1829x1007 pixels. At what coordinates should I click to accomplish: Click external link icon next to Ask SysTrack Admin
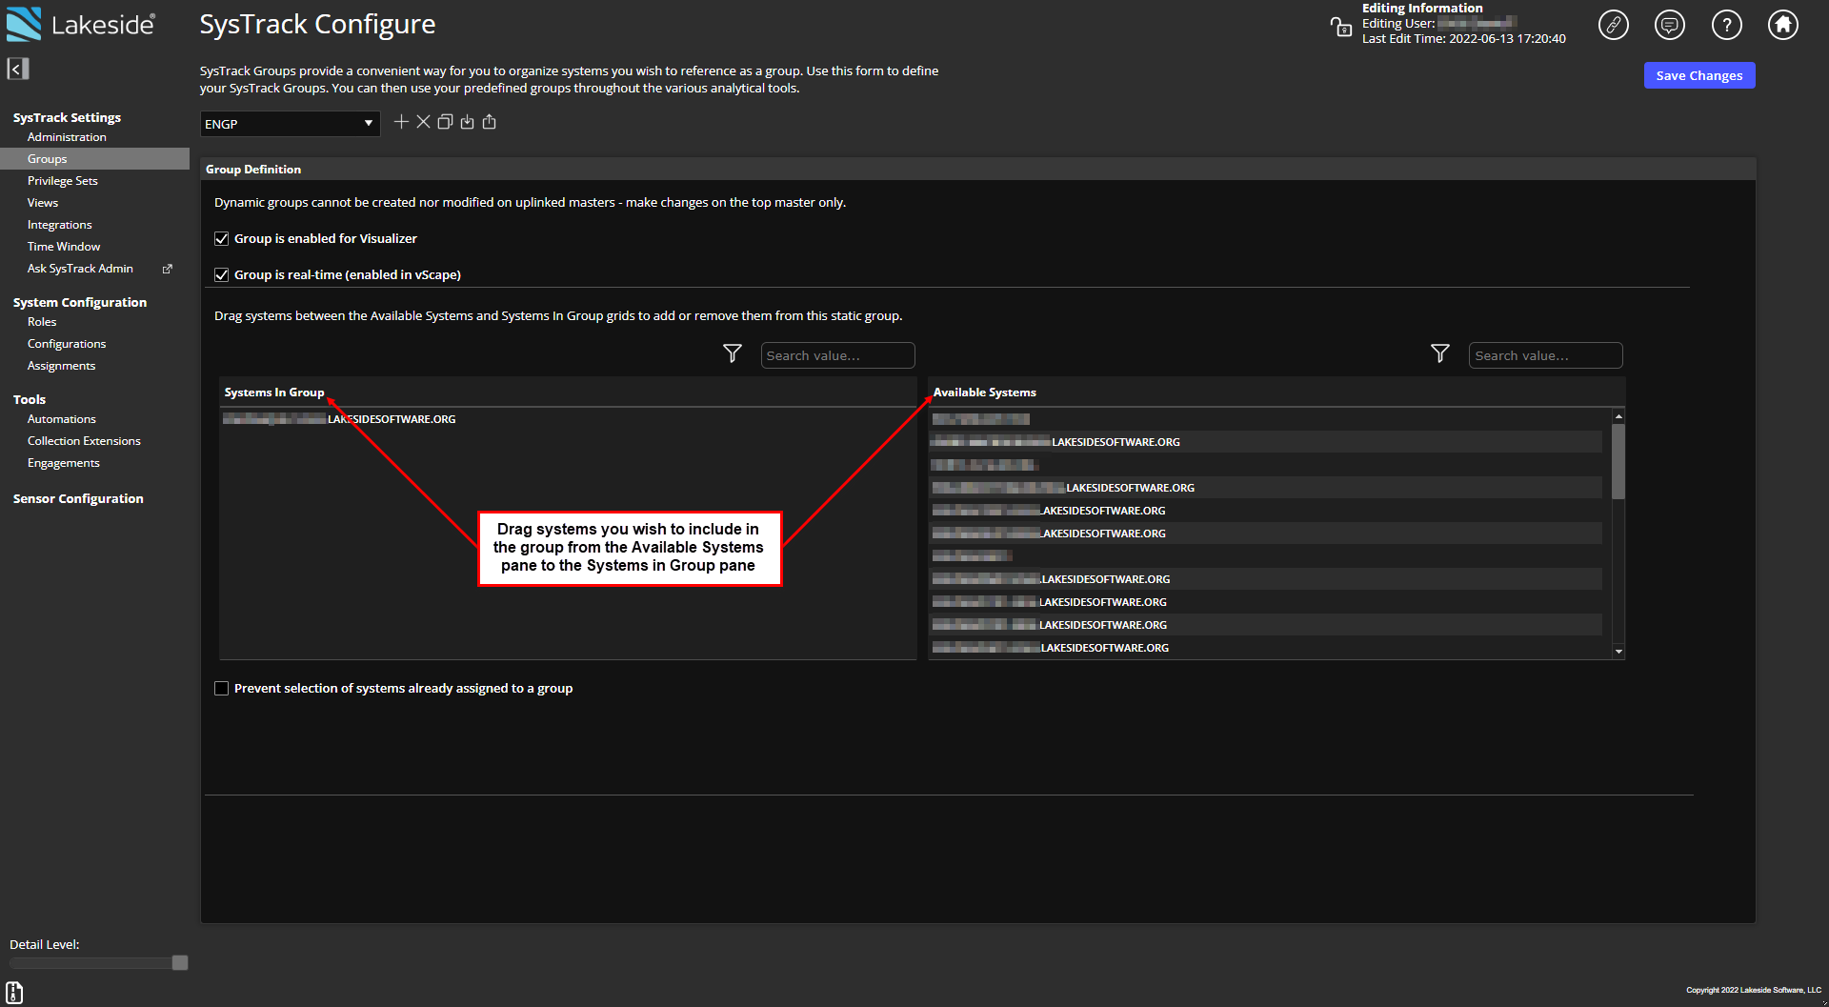point(168,269)
